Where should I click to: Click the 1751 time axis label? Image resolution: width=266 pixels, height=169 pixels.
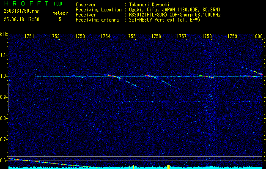coord(29,36)
